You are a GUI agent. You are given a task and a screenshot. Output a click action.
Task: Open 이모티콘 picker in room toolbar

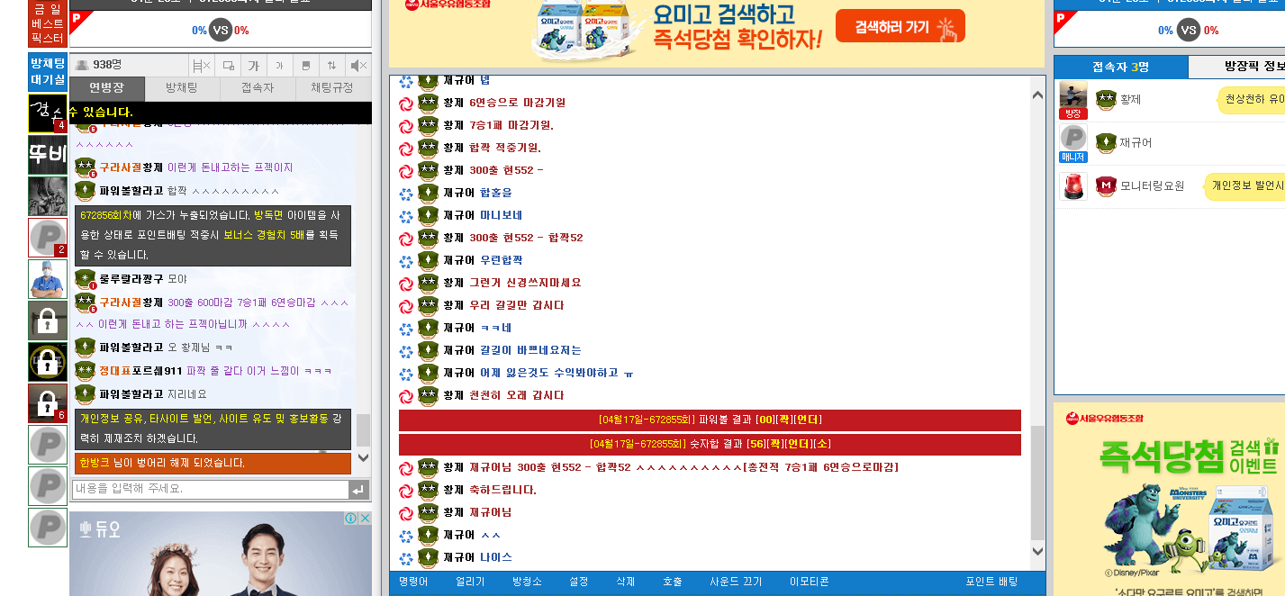click(x=809, y=582)
